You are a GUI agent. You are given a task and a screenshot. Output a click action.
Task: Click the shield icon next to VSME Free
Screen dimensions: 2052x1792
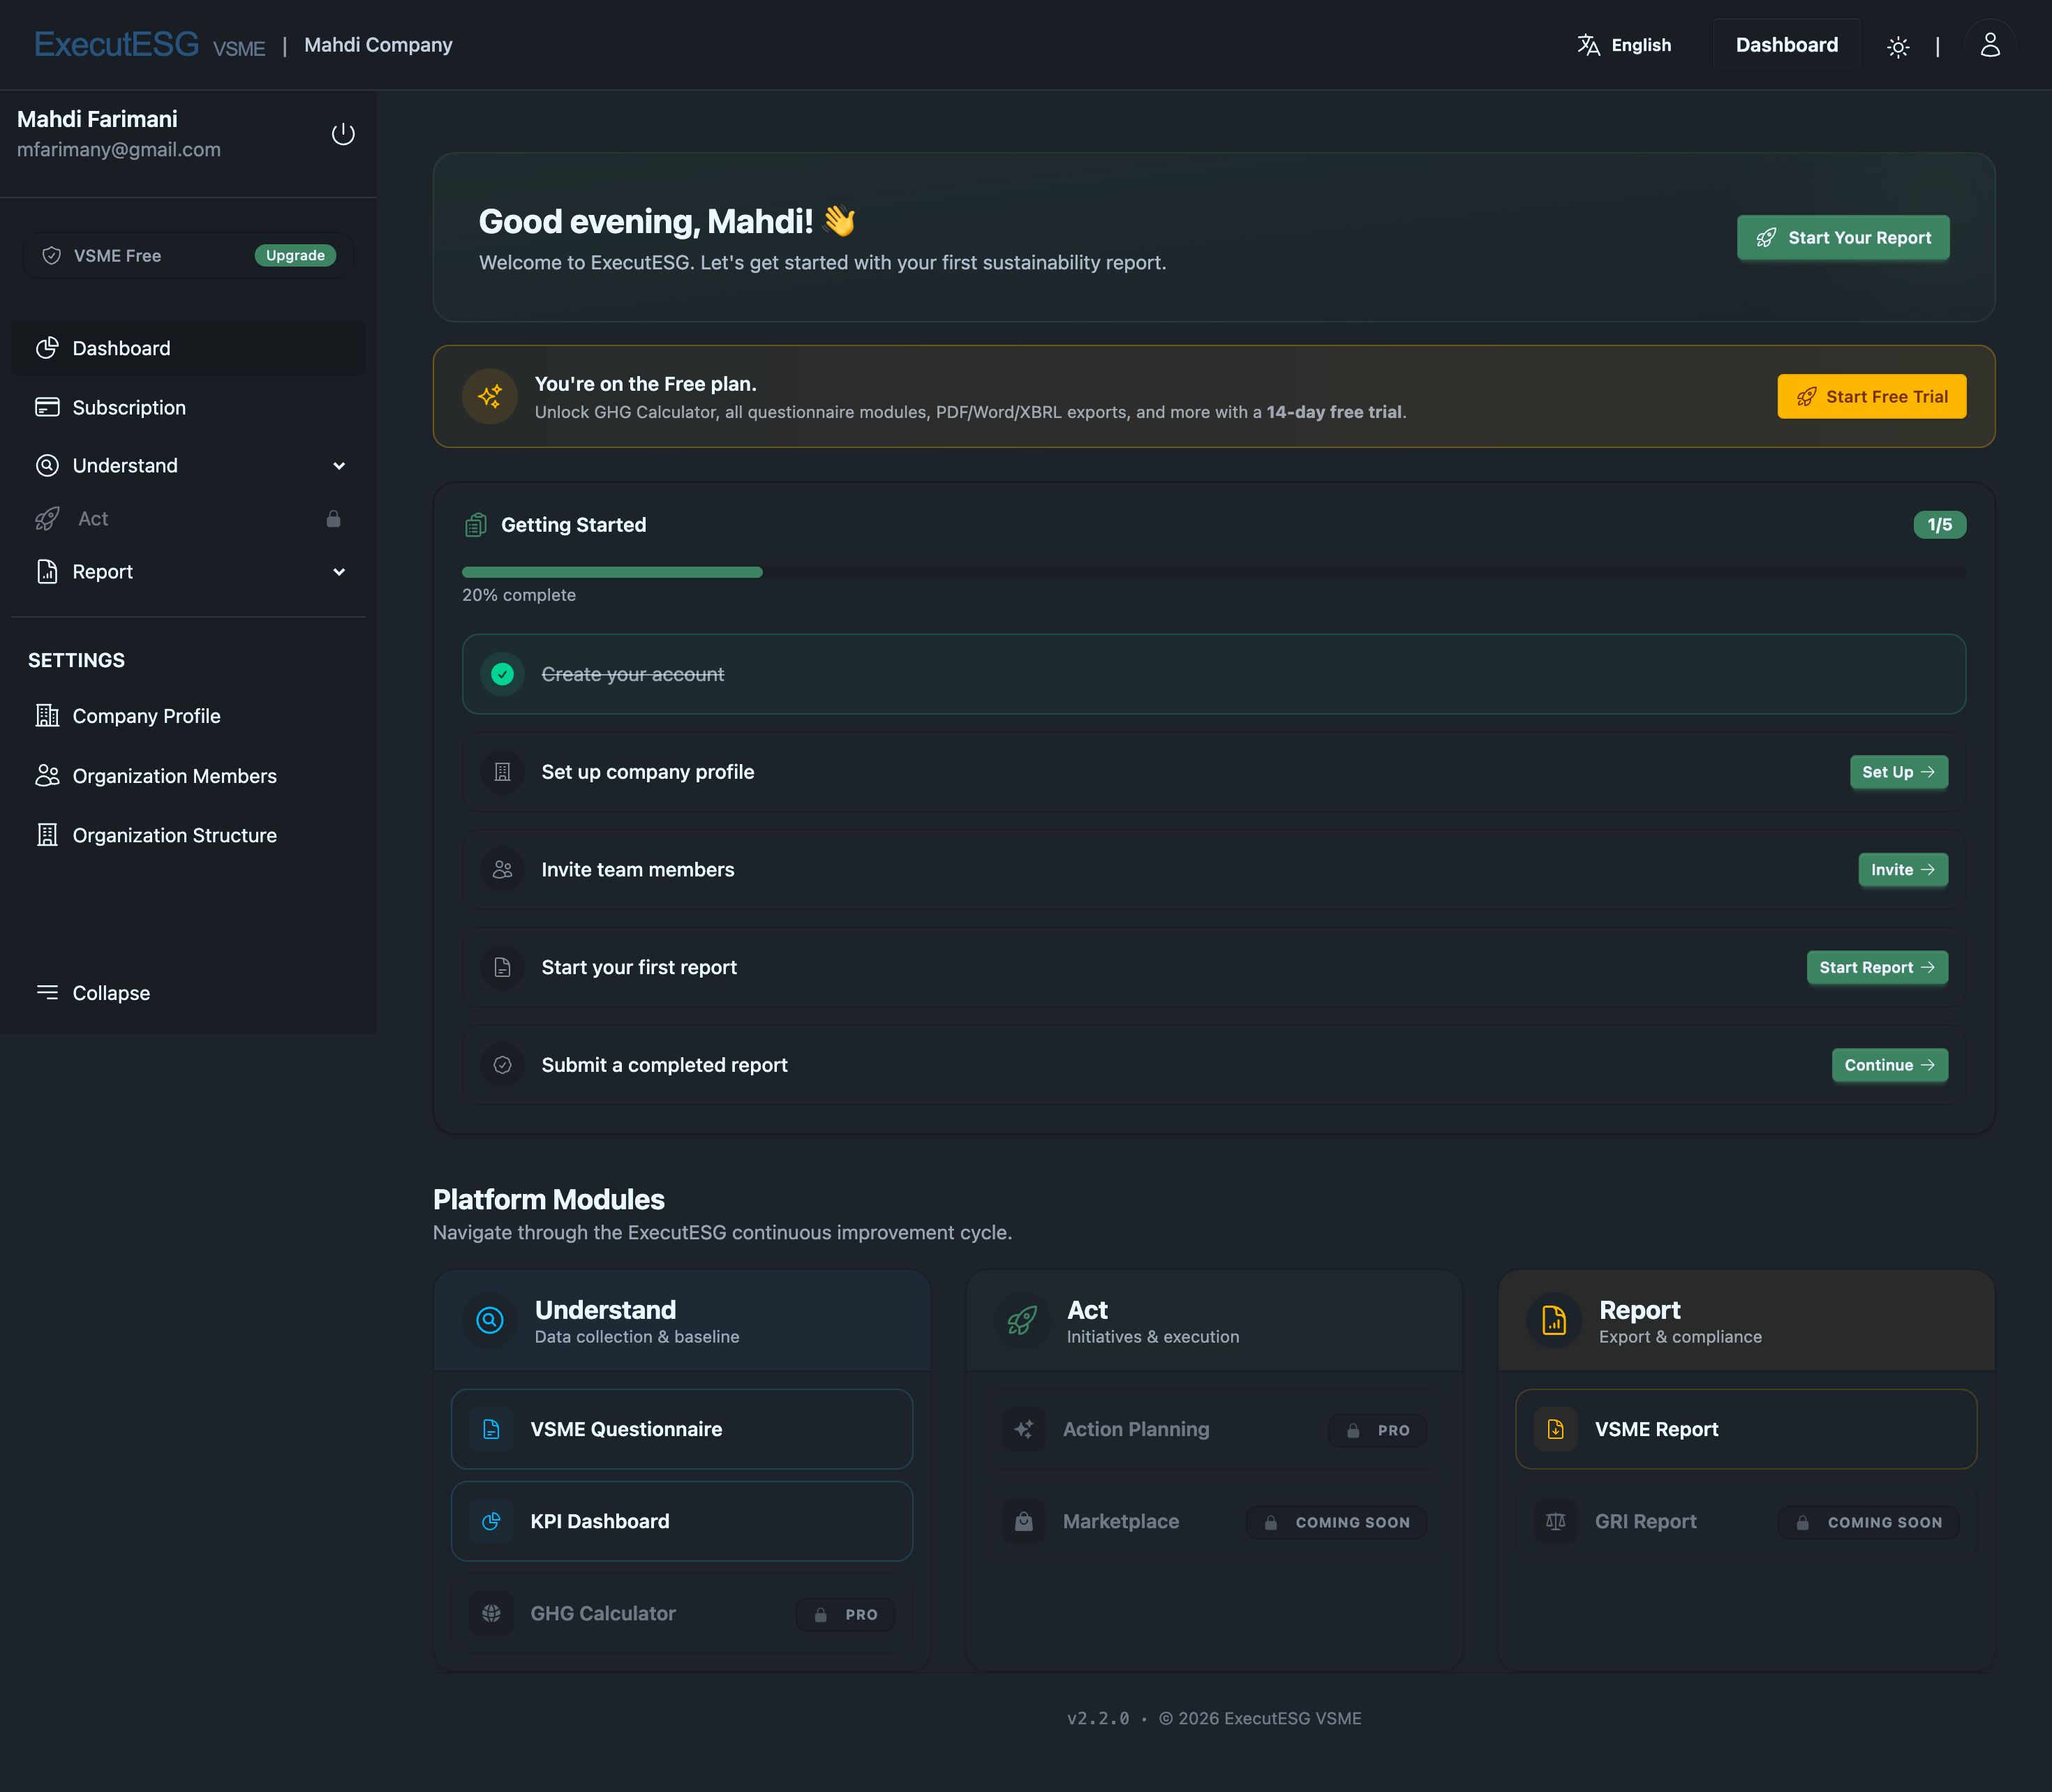pyautogui.click(x=52, y=256)
